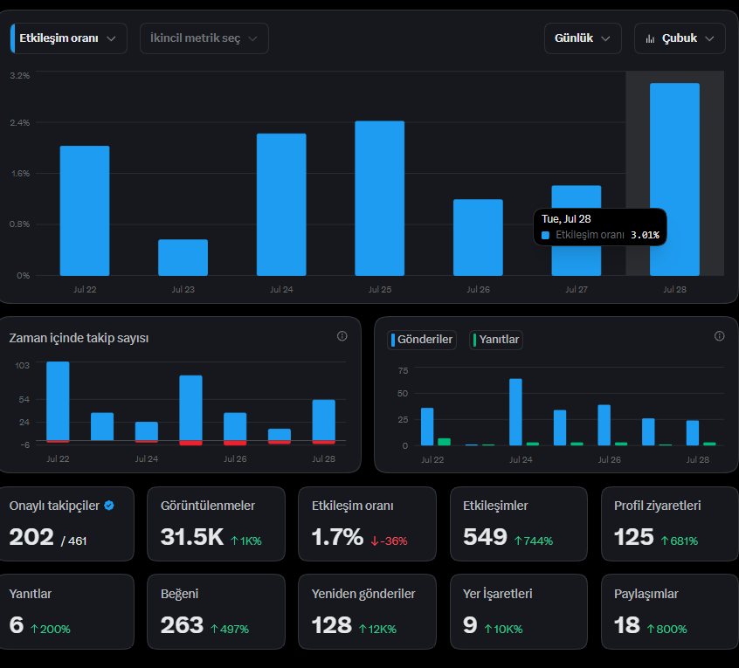Toggle the Gönderiler series legend
The height and width of the screenshot is (668, 739).
point(422,340)
